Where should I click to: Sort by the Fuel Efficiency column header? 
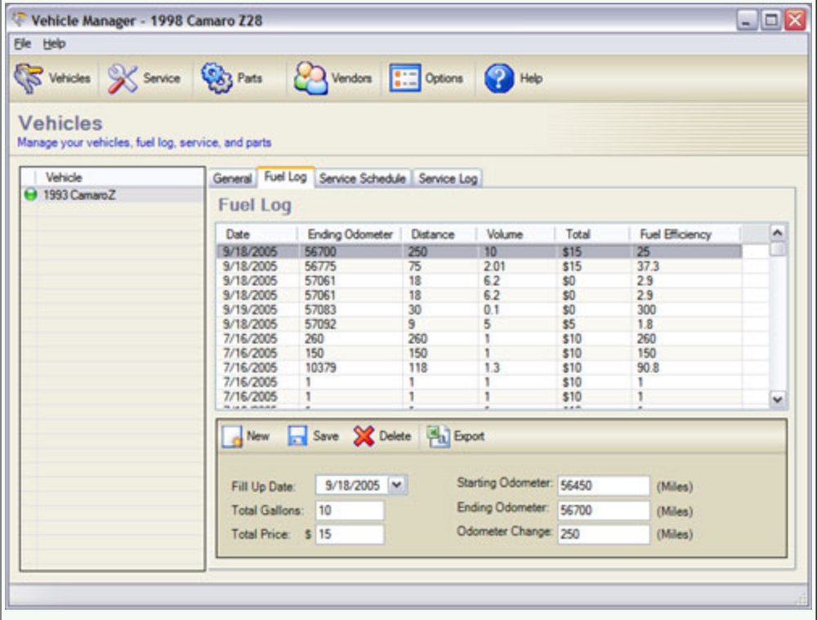pos(685,234)
